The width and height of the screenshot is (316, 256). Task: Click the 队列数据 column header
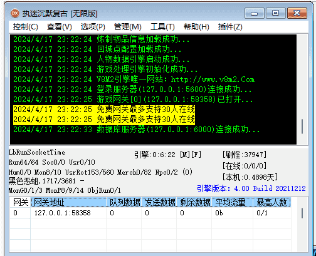[x=124, y=202]
